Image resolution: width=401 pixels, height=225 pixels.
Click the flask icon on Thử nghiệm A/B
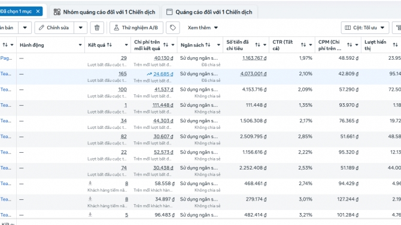pyautogui.click(x=116, y=27)
